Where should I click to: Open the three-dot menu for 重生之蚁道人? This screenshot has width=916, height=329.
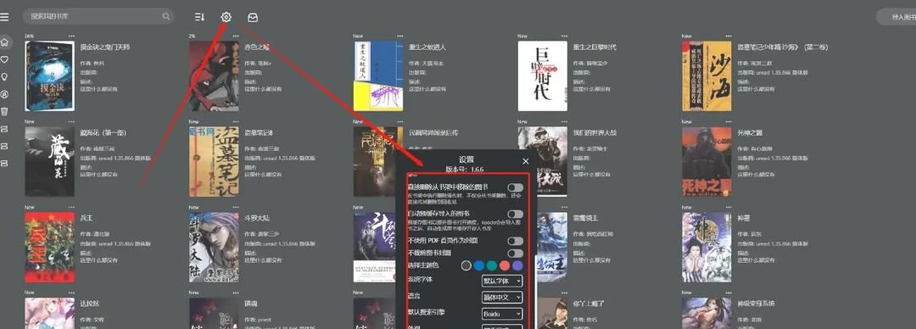399,36
